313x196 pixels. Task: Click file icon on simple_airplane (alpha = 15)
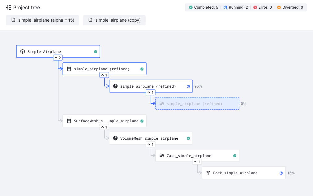coord(13,20)
